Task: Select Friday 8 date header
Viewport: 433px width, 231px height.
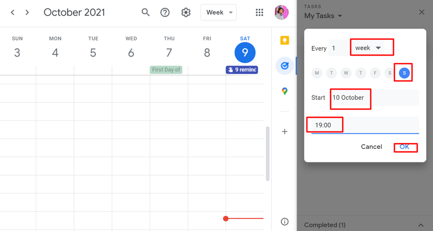Action: (207, 52)
